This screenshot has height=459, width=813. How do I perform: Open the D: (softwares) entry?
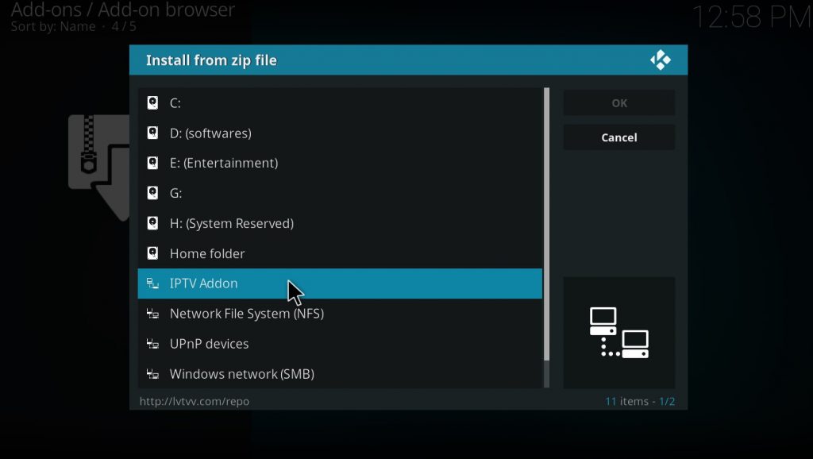[x=340, y=133]
